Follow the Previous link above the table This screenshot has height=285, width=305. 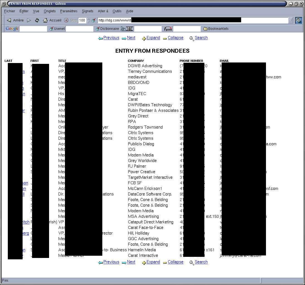click(x=111, y=38)
